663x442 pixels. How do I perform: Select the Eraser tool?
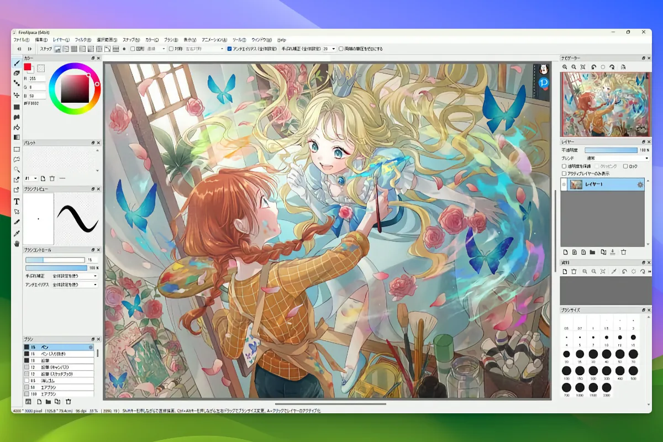[17, 73]
